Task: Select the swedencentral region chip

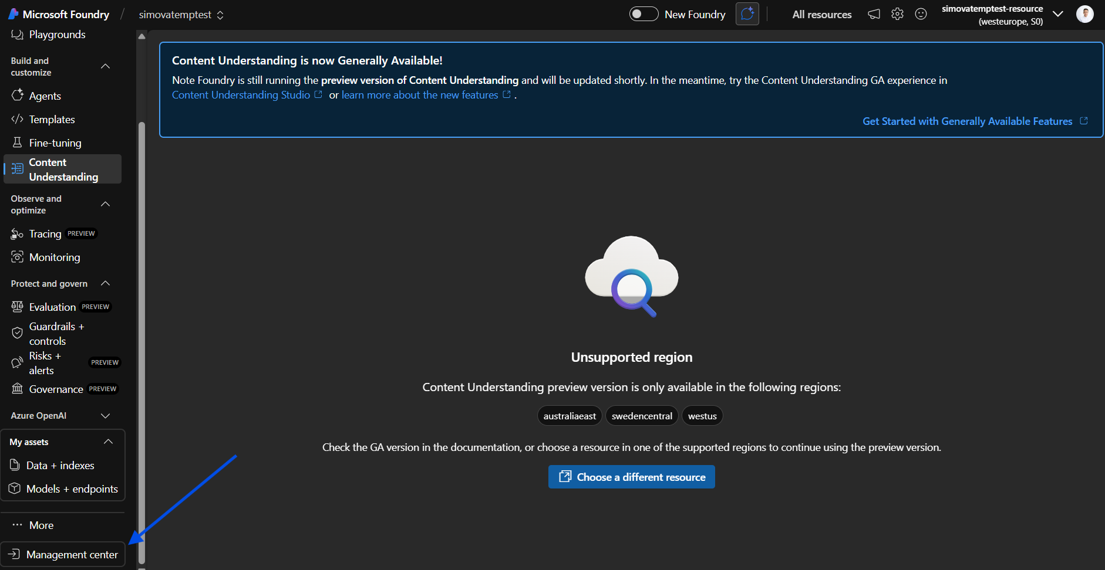Action: pos(642,416)
